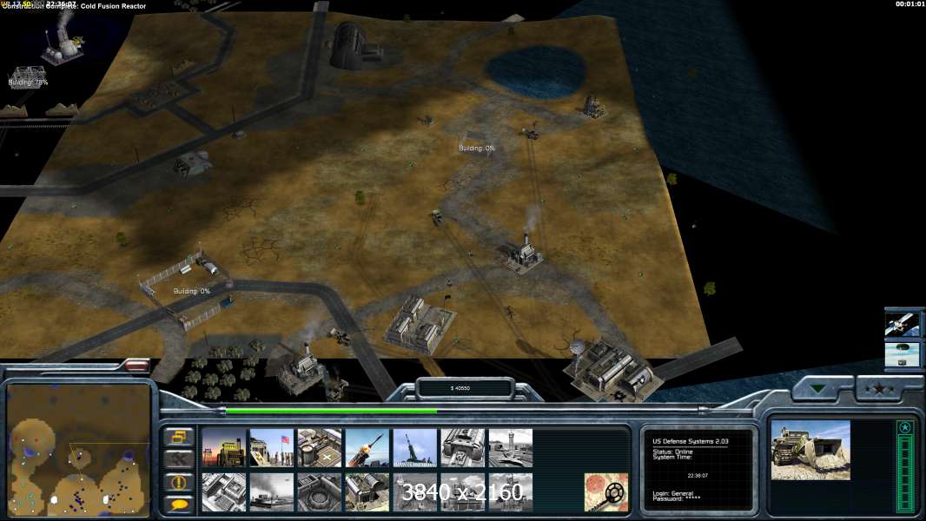Image resolution: width=926 pixels, height=521 pixels.
Task: Select the Airfield build icon with jet
Action: click(x=510, y=448)
